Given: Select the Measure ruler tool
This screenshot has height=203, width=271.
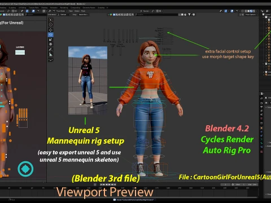Looking at the screenshot, I should [x=51, y=55].
